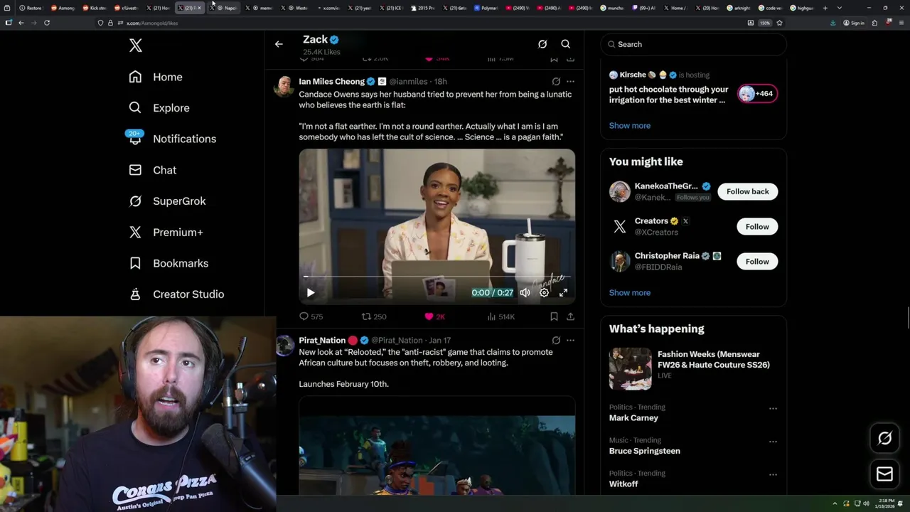Image resolution: width=910 pixels, height=512 pixels.
Task: Bookmark page with star icon
Action: 779,23
